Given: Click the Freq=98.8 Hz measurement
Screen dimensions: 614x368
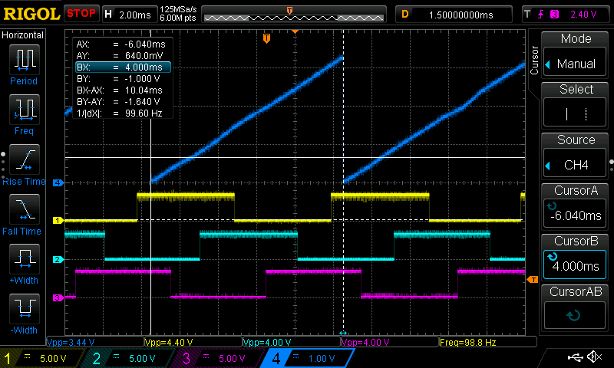Looking at the screenshot, I should 468,343.
